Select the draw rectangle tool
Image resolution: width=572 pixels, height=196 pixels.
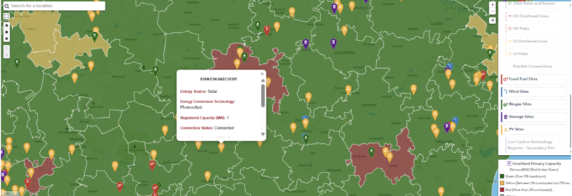pos(7,32)
